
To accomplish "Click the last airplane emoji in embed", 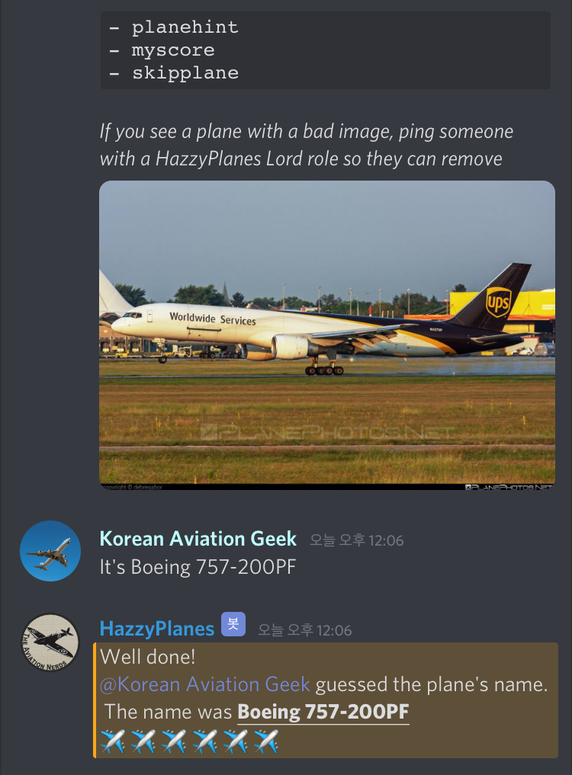I will 265,741.
